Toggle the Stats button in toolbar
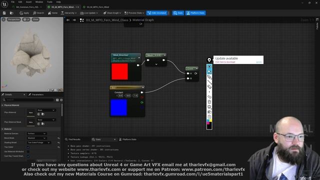Image resolution: width=320 pixels, height=180 pixels. point(178,13)
